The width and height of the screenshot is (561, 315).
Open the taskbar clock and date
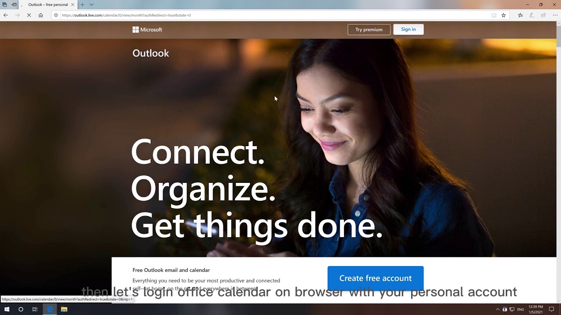click(x=536, y=309)
